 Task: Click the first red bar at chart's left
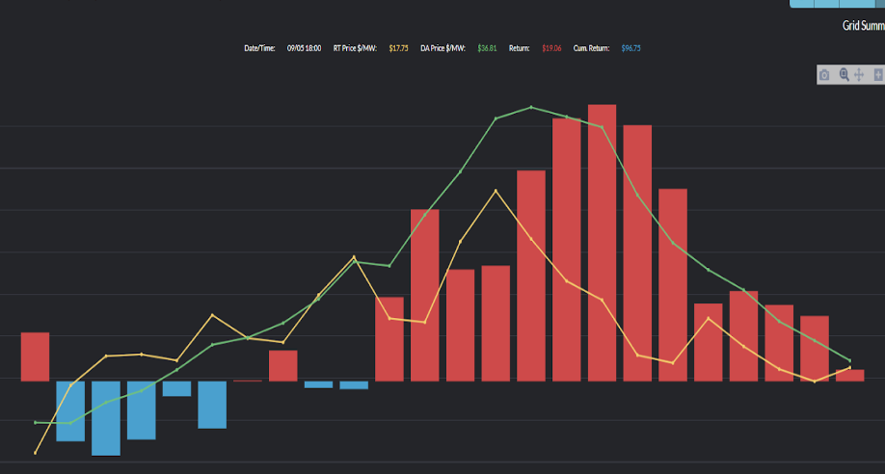[x=35, y=356]
